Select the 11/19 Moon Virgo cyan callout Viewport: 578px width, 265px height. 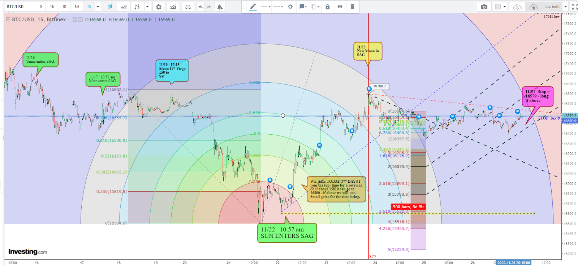[172, 70]
